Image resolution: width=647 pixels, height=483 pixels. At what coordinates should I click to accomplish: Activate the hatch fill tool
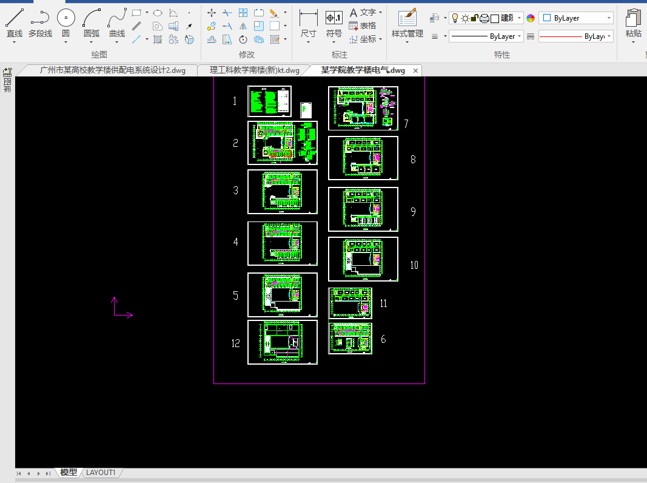click(x=158, y=39)
